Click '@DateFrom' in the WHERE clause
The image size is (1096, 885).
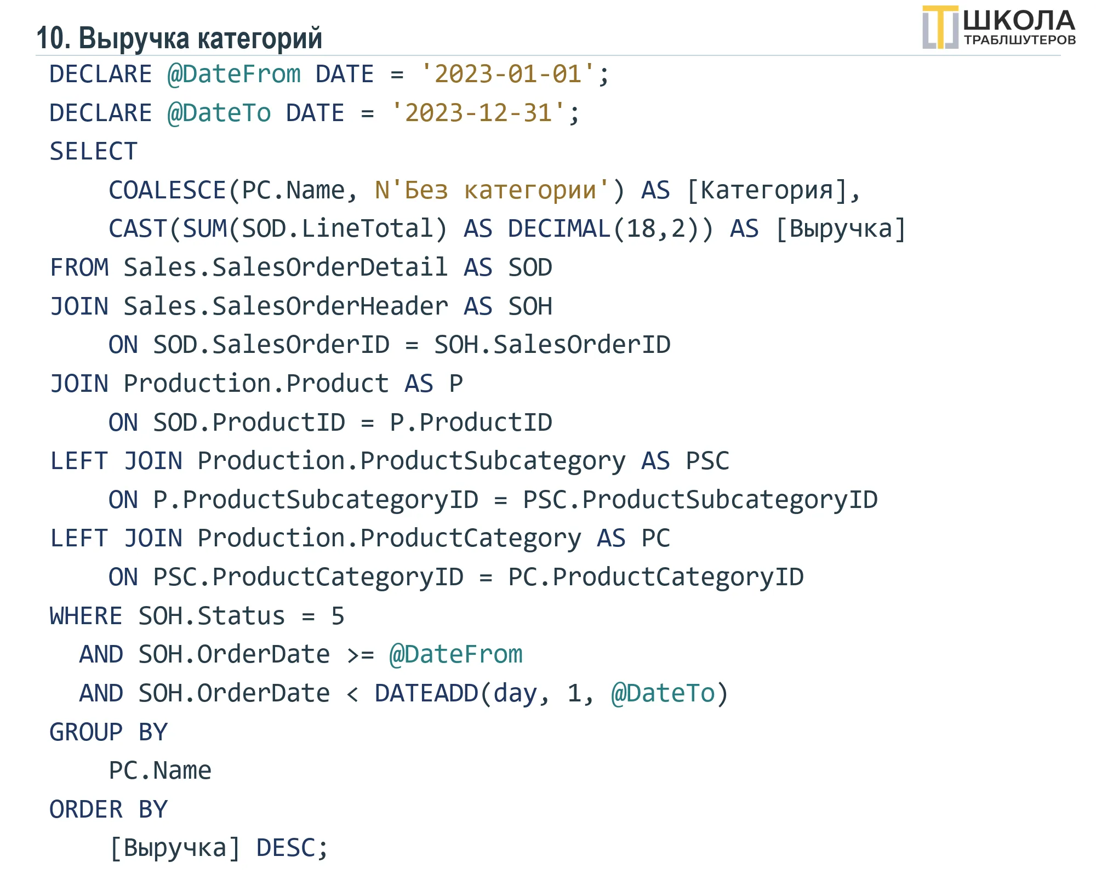tap(456, 655)
